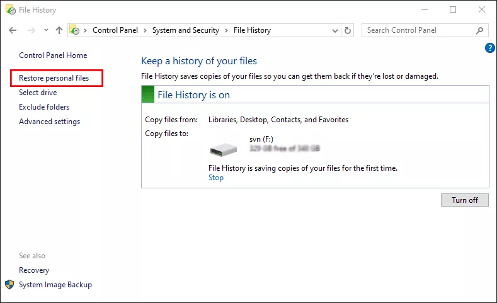Open Advanced settings

click(49, 122)
